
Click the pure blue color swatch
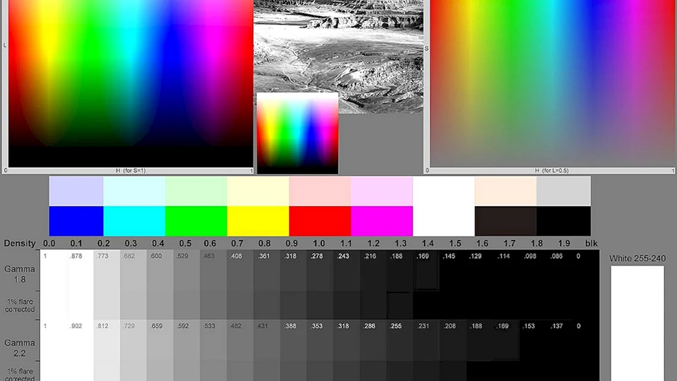(76, 221)
